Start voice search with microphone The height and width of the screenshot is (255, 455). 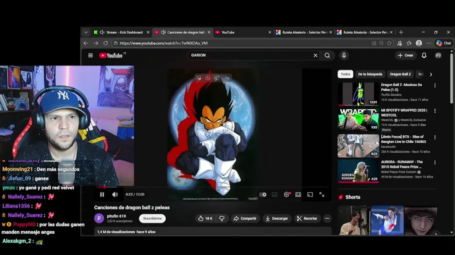click(x=344, y=55)
